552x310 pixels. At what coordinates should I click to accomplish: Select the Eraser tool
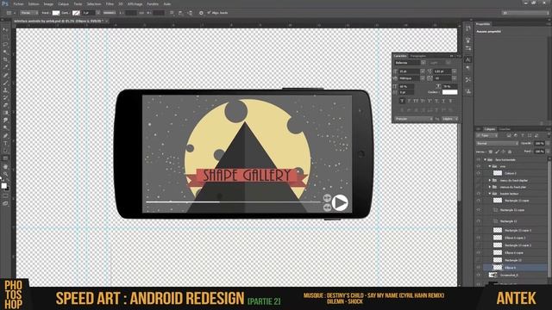[x=5, y=105]
